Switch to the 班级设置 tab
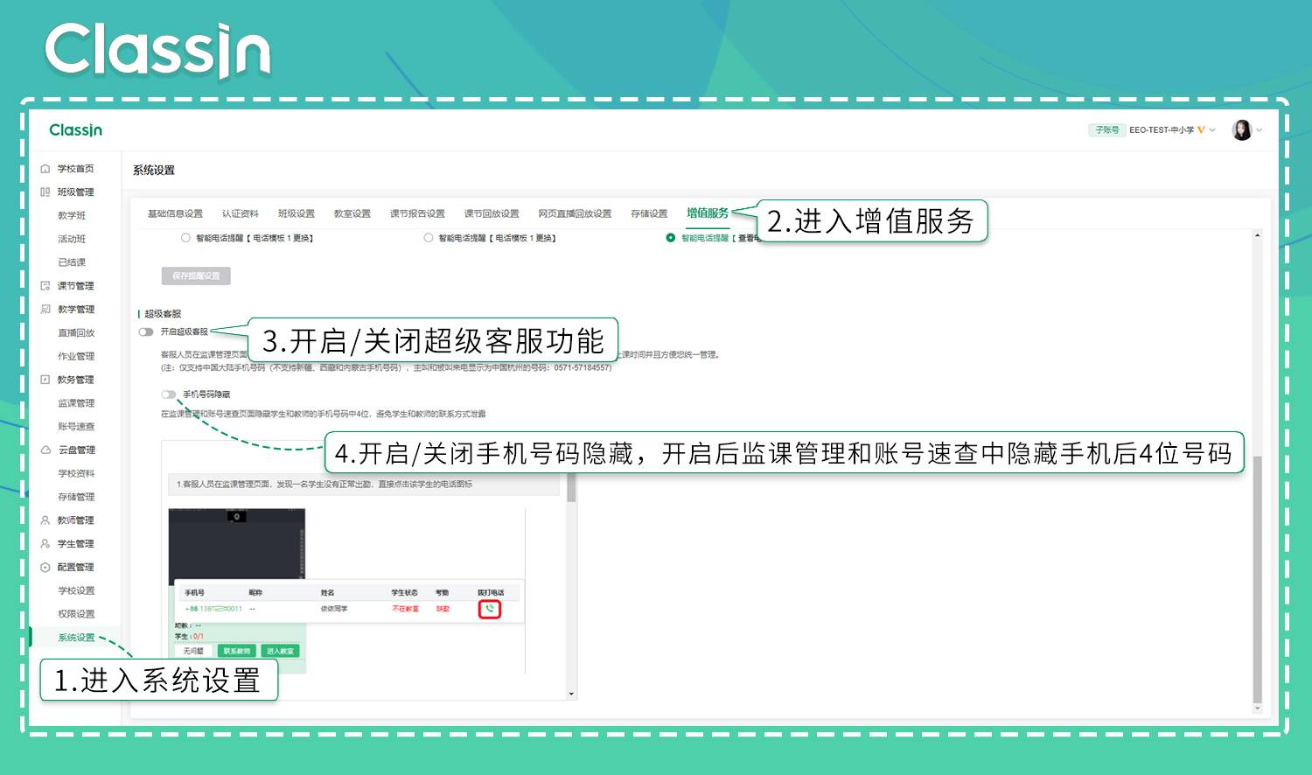The width and height of the screenshot is (1312, 775). [297, 213]
